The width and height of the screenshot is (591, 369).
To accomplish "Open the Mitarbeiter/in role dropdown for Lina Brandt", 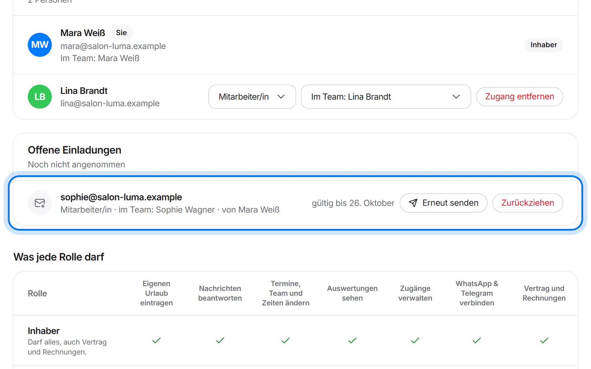I will click(252, 97).
